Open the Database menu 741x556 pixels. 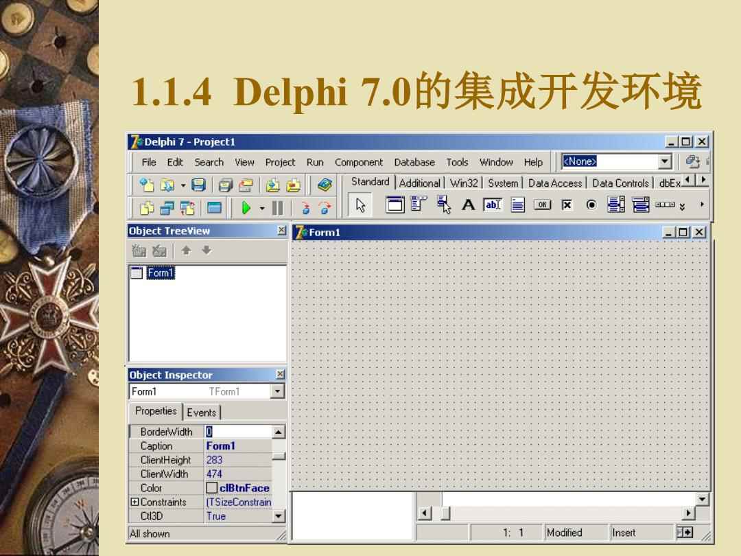[414, 162]
